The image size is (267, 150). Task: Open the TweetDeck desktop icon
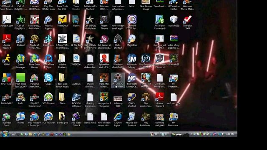[x=62, y=21]
